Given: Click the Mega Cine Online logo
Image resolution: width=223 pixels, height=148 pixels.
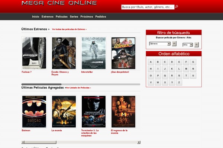Looking at the screenshot, I should point(59,3).
